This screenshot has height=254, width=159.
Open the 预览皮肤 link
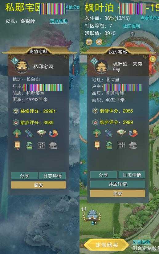click(x=59, y=21)
